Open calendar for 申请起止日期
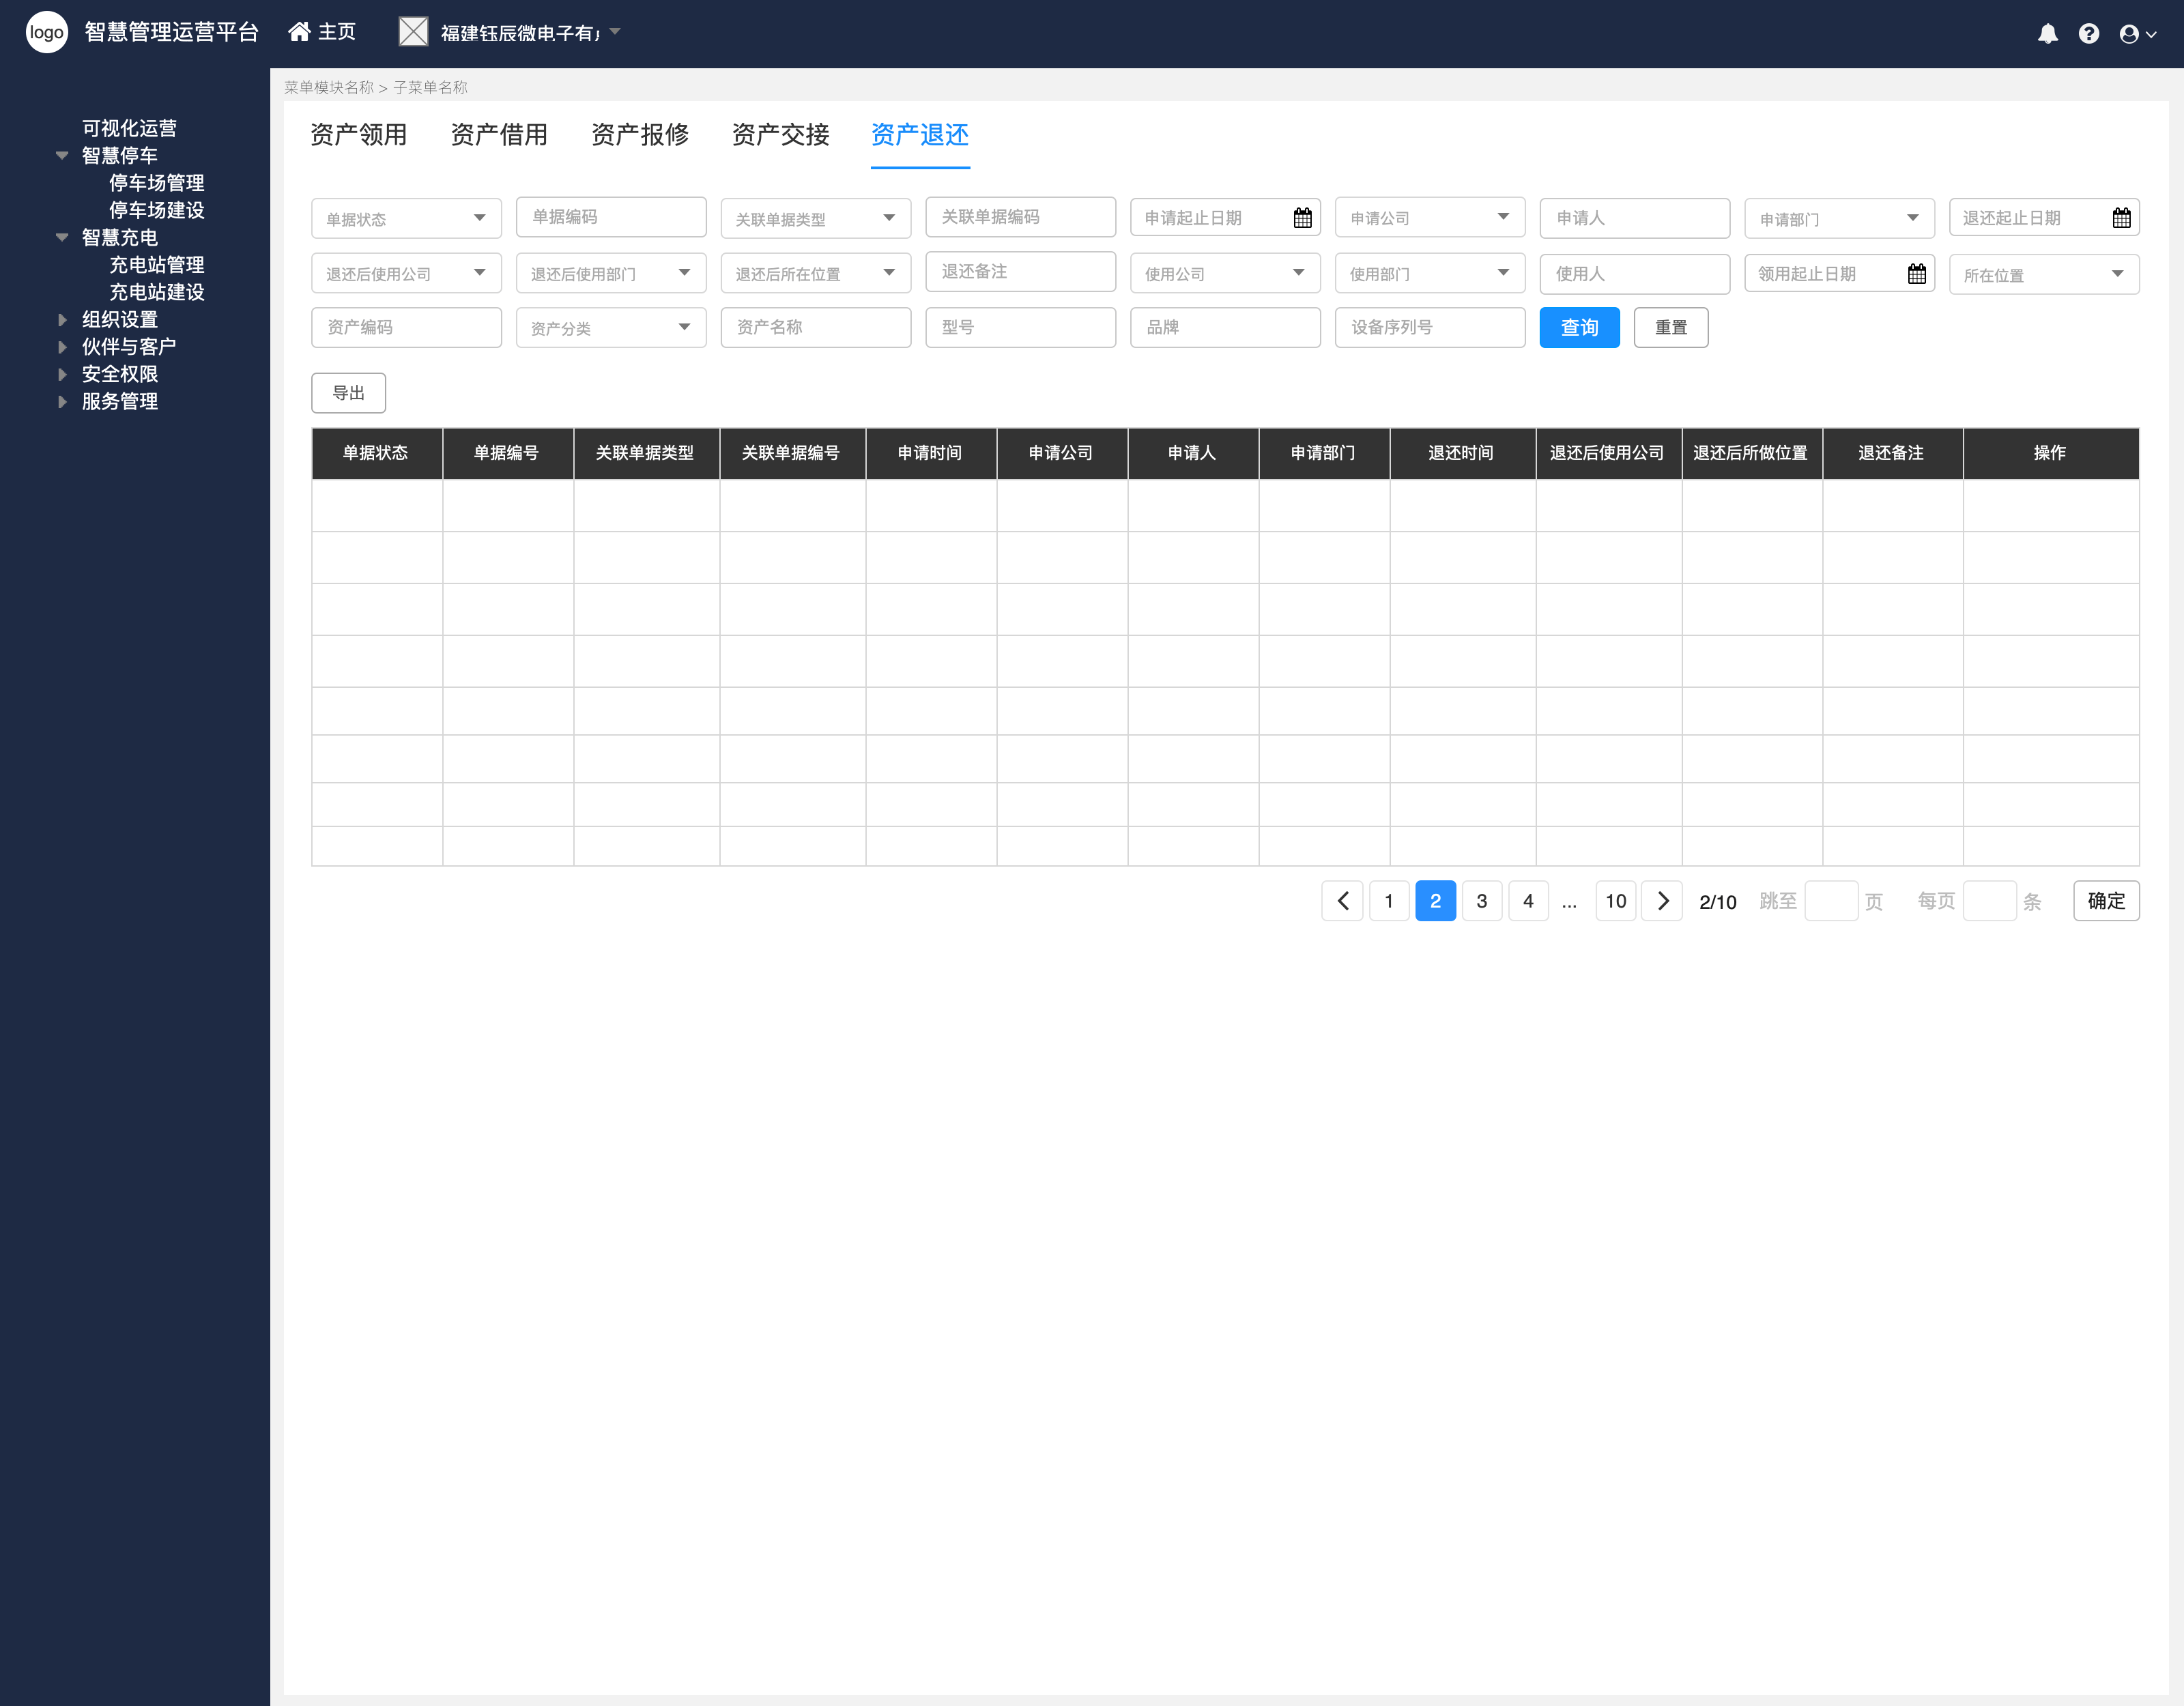This screenshot has width=2184, height=1706. pos(1302,218)
